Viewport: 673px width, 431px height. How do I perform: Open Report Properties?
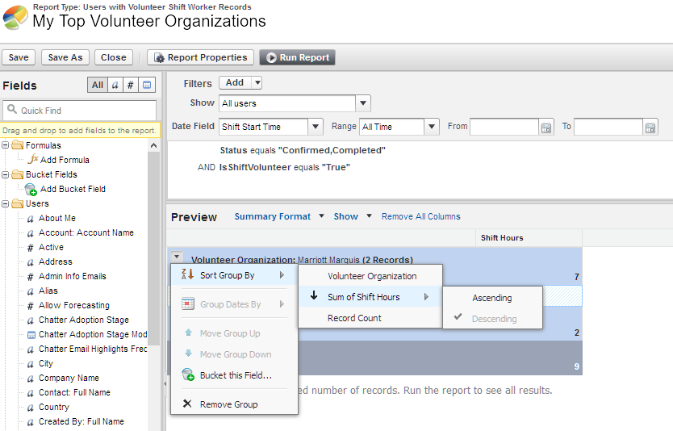tap(200, 57)
